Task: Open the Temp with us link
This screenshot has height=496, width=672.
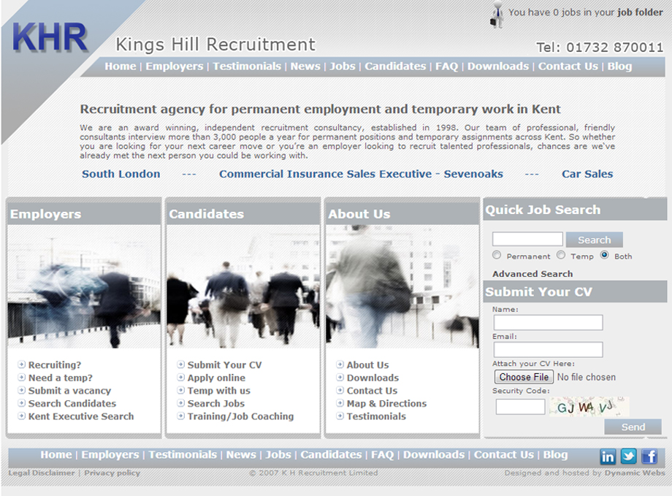Action: 219,391
